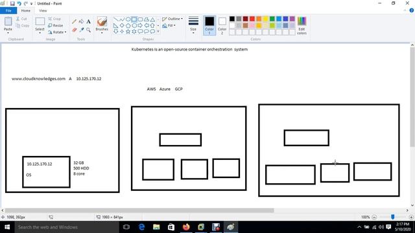Screen dimensions: 415x233
Task: Open Paint Help question mark icon
Action: (x=412, y=10)
